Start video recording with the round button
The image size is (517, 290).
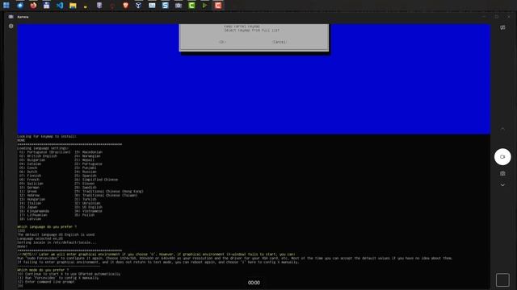point(502,157)
